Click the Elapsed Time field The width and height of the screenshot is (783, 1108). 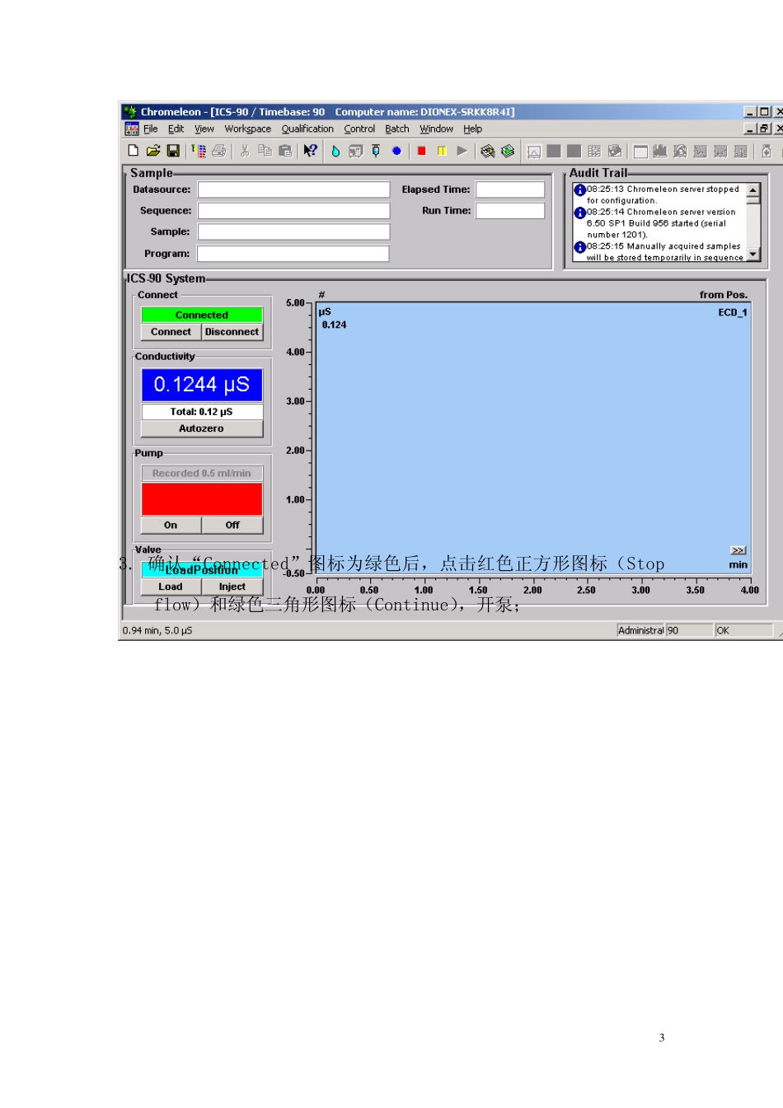[510, 189]
